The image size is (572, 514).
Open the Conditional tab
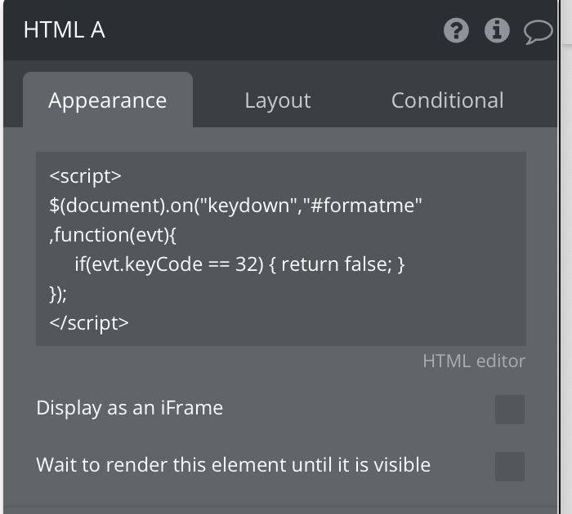[x=447, y=100]
